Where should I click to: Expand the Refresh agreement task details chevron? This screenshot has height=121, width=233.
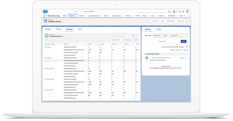(x=144, y=58)
